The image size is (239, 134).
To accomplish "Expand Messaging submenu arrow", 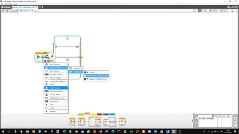I will [x=67, y=101].
